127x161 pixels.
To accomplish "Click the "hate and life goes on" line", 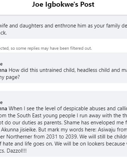I will click(x=64, y=144).
